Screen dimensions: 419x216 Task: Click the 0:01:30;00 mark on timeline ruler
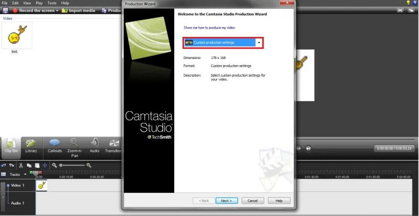pyautogui.click(x=311, y=177)
